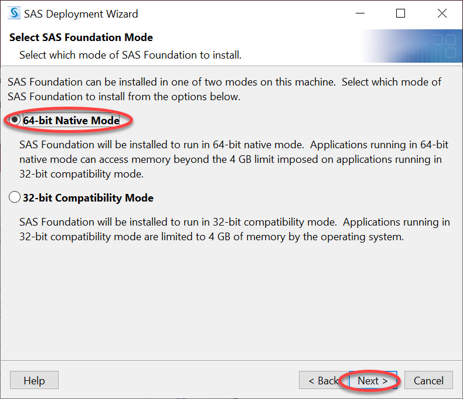Click the 'Select which mode of SAS Foundation to install.' text

(x=131, y=55)
